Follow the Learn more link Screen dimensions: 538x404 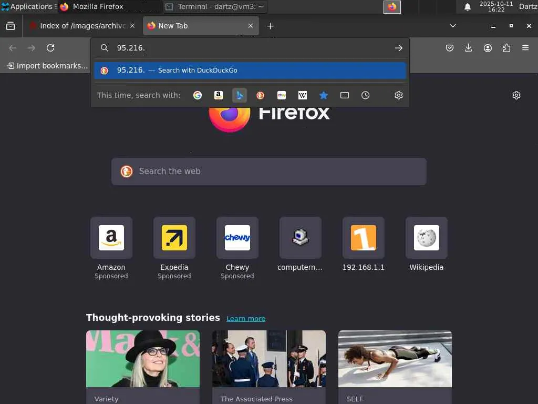click(246, 318)
